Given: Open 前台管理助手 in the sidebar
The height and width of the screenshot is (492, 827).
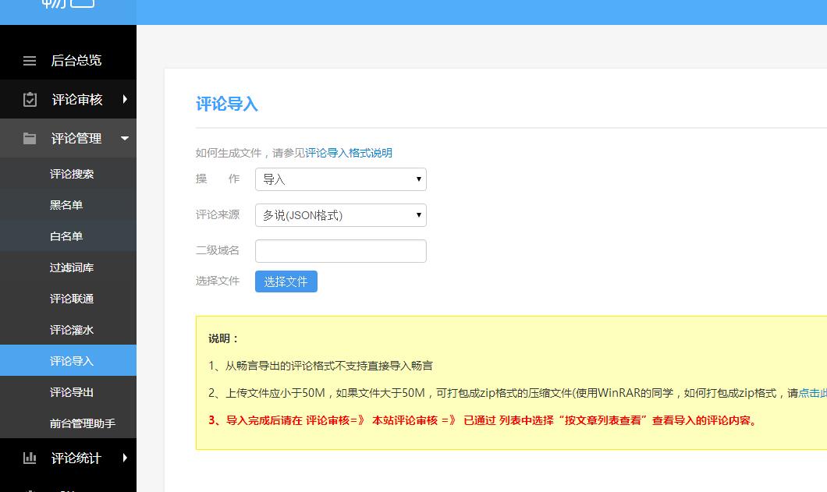Looking at the screenshot, I should 80,423.
